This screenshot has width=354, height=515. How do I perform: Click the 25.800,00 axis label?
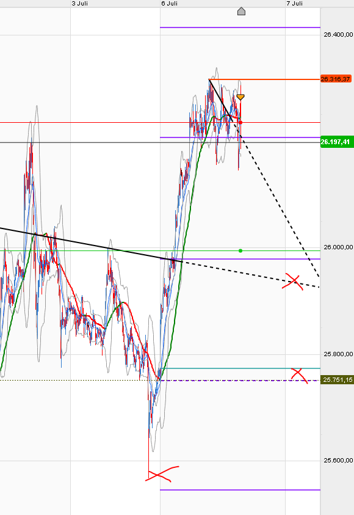point(338,354)
